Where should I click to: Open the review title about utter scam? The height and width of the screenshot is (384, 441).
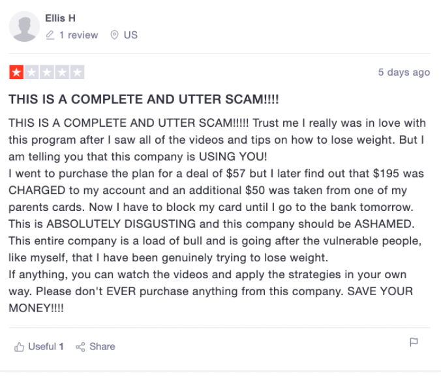click(144, 99)
